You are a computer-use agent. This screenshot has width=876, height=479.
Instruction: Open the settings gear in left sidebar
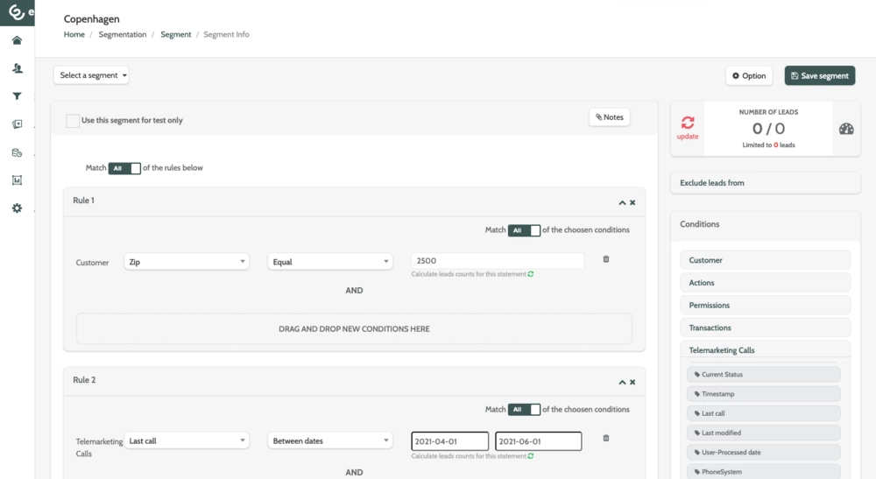point(17,208)
